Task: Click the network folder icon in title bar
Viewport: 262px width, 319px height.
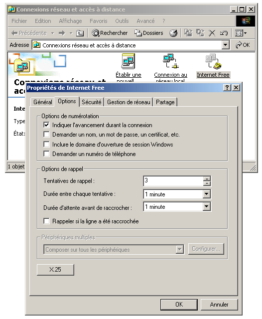Action: 12,9
